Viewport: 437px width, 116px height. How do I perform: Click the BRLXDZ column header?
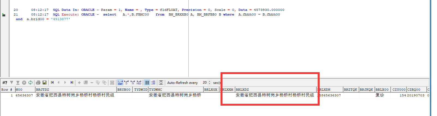276,90
